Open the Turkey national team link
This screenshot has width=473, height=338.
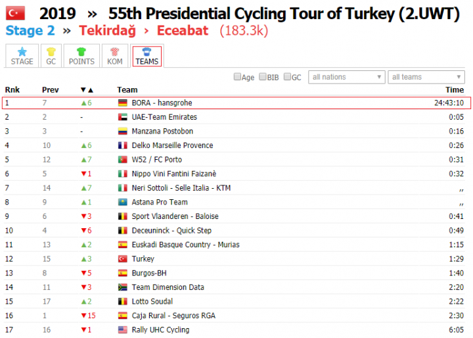pos(143,259)
